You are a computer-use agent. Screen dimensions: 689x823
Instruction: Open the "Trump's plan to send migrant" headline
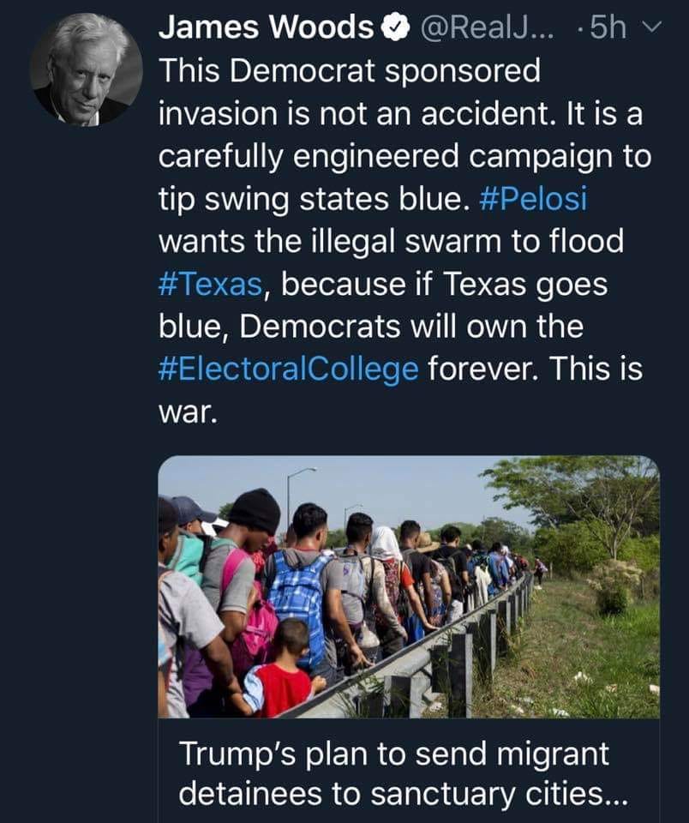[x=393, y=754]
